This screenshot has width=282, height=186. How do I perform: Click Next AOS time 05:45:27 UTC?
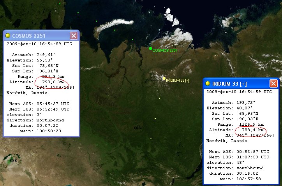tap(53, 104)
